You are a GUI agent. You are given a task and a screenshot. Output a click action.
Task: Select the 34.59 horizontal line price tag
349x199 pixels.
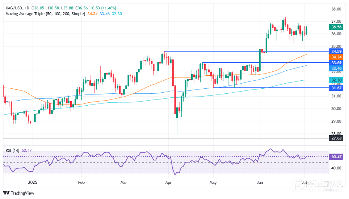[336, 52]
